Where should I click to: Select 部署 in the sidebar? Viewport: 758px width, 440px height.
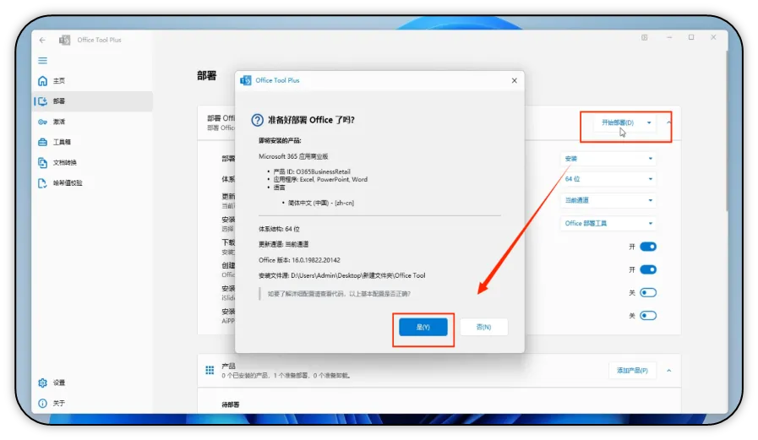click(x=92, y=101)
